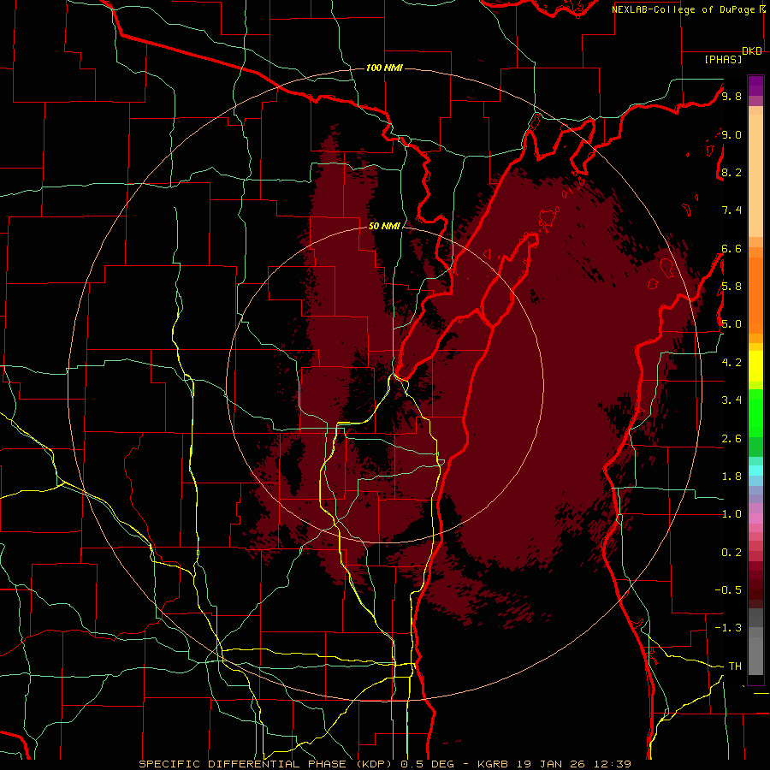Image resolution: width=770 pixels, height=770 pixels.
Task: Click the 5.0 scale value
Action: click(731, 324)
